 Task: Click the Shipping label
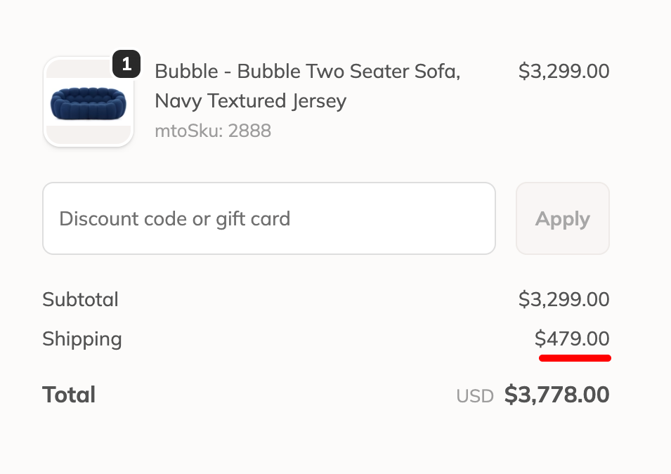[x=82, y=339]
